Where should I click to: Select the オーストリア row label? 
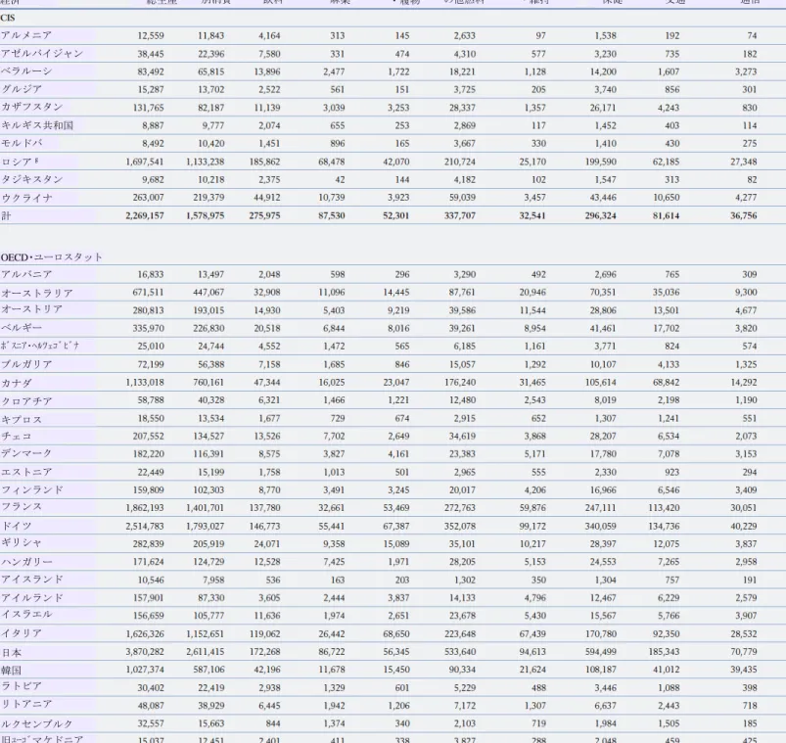tap(31, 310)
